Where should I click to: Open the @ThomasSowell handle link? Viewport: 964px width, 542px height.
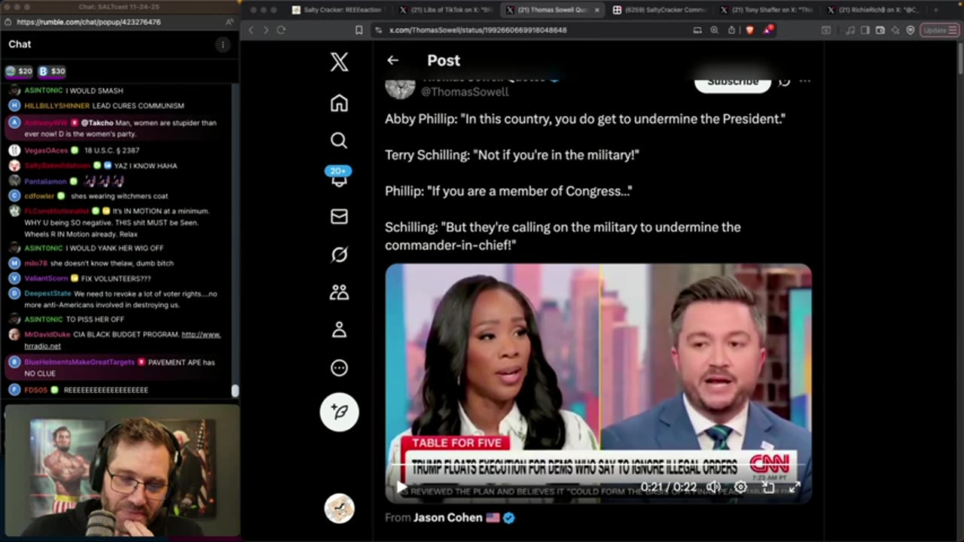(465, 91)
